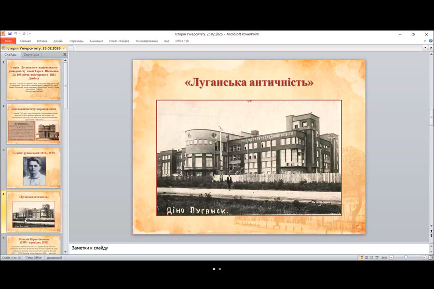Click the zoom slider handle

(406, 258)
